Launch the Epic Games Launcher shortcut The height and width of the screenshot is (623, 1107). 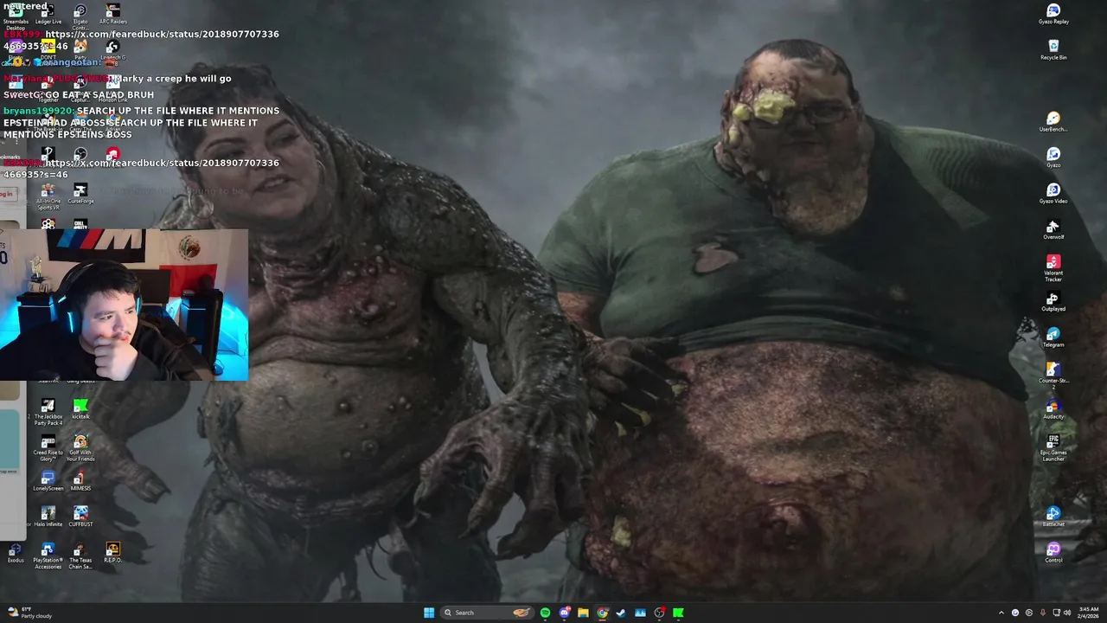(1053, 448)
